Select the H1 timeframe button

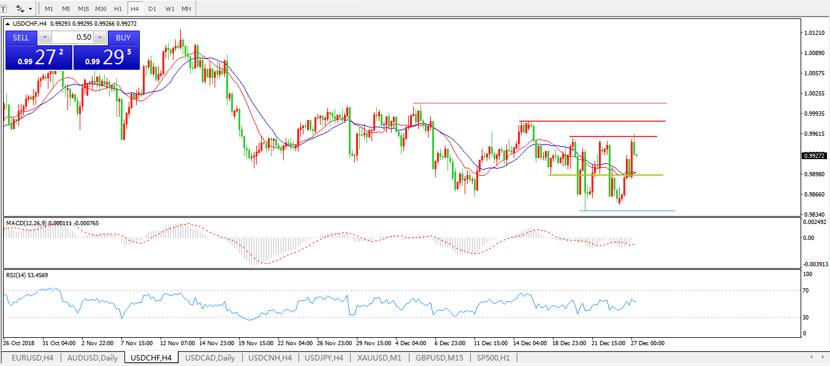point(118,9)
